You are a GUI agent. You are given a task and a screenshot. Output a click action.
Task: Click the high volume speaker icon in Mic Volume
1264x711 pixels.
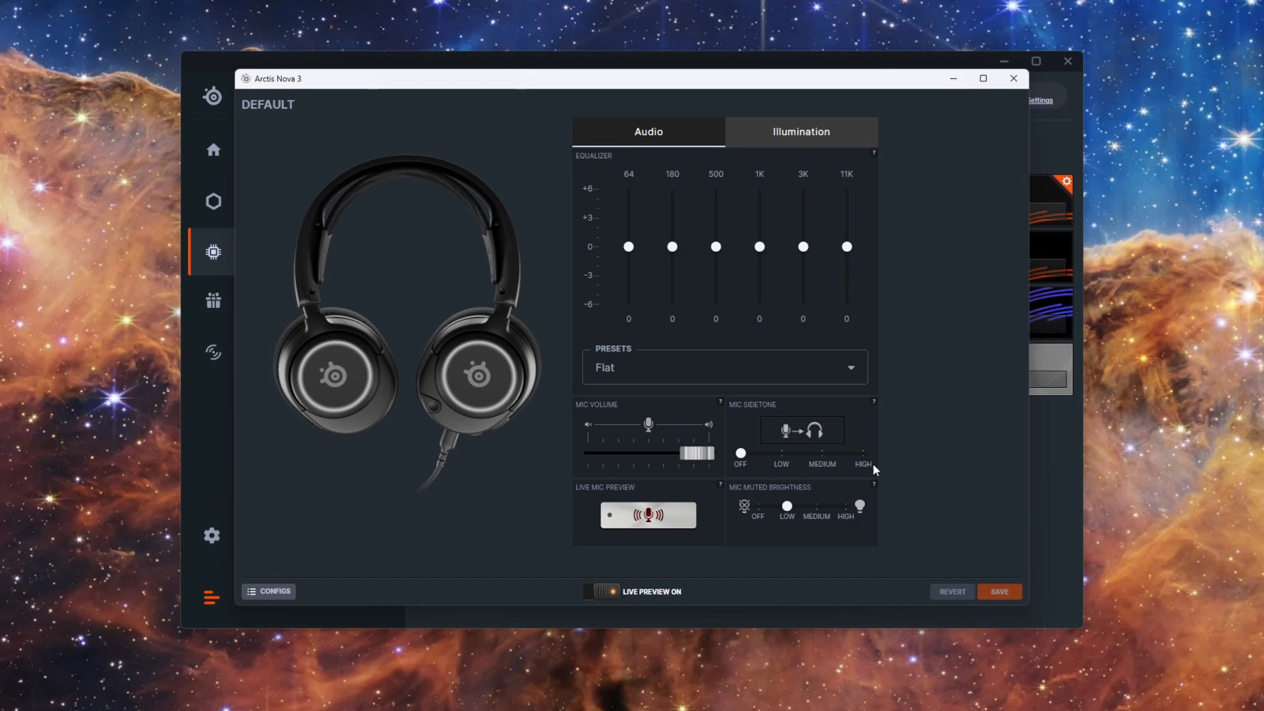click(709, 424)
